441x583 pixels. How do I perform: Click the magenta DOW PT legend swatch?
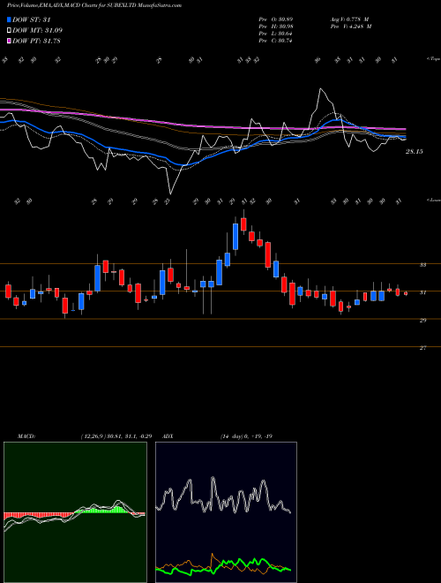click(x=10, y=41)
